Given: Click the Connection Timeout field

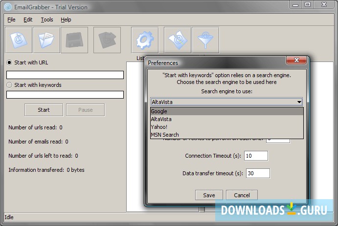Looking at the screenshot, I should pyautogui.click(x=256, y=156).
